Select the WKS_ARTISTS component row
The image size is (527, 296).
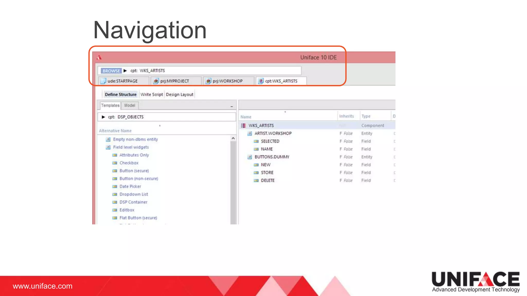pyautogui.click(x=317, y=125)
